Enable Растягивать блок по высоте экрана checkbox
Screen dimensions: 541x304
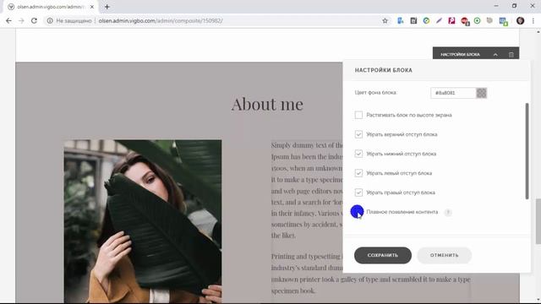coord(358,115)
